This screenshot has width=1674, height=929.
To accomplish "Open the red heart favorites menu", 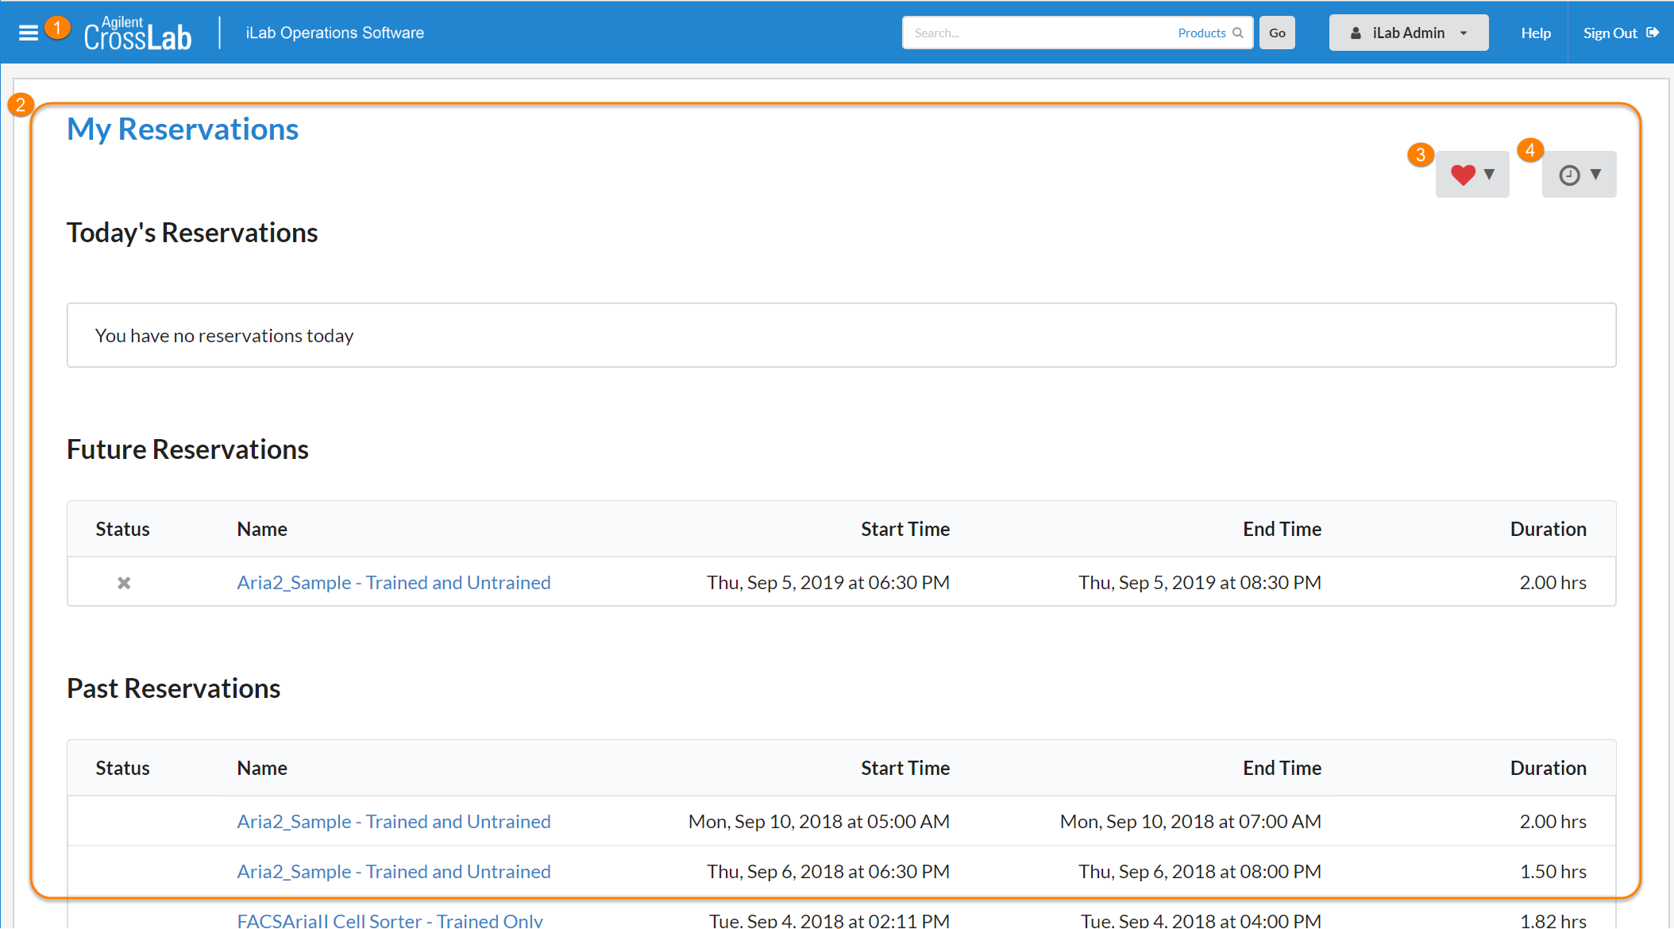I will pyautogui.click(x=1462, y=175).
